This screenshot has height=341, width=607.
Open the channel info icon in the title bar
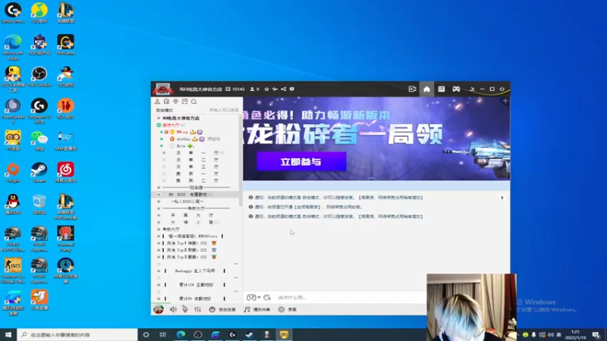click(x=292, y=89)
